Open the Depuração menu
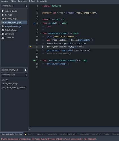The image size is (119, 141). tap(42, 1)
